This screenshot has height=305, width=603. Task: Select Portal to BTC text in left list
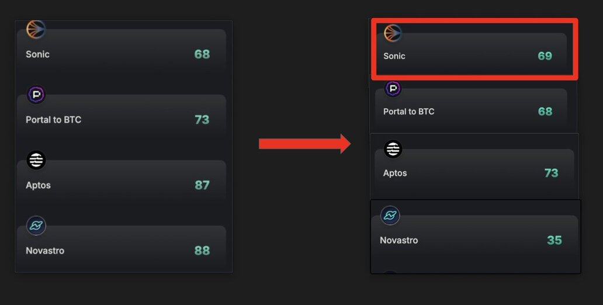[53, 120]
